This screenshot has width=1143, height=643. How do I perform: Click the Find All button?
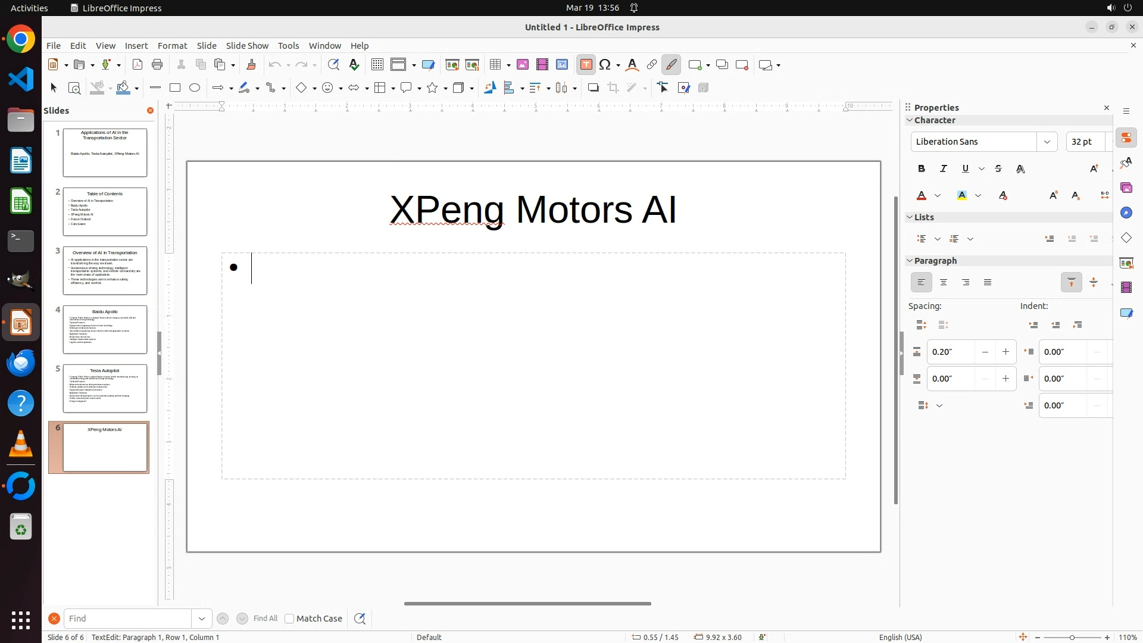(x=265, y=619)
